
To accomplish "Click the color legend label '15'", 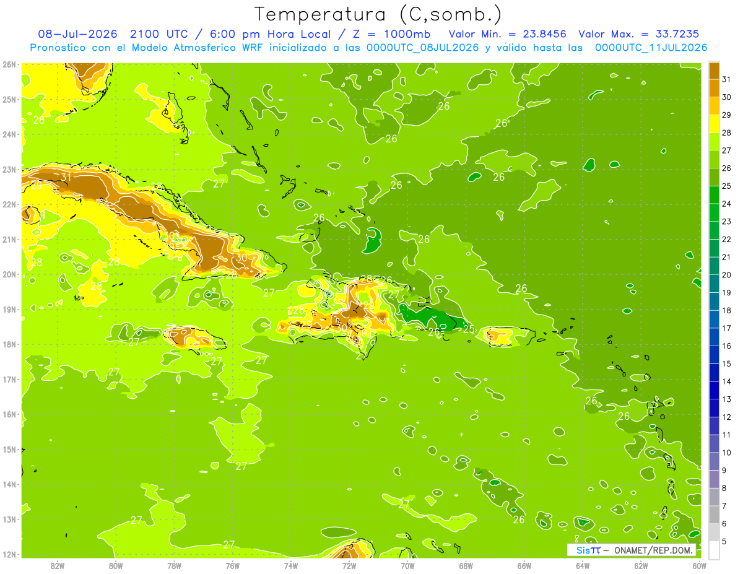I will point(726,363).
